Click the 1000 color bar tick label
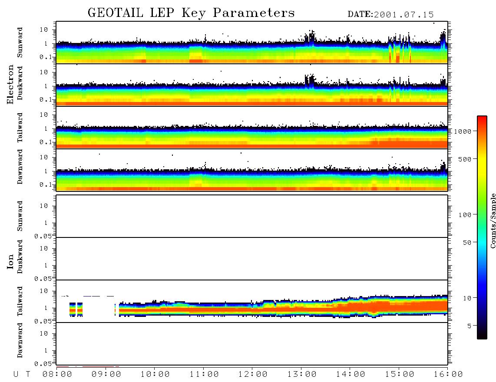The image size is (496, 382). point(463,131)
